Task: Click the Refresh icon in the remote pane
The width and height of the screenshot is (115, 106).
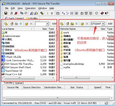Action: click(77, 24)
